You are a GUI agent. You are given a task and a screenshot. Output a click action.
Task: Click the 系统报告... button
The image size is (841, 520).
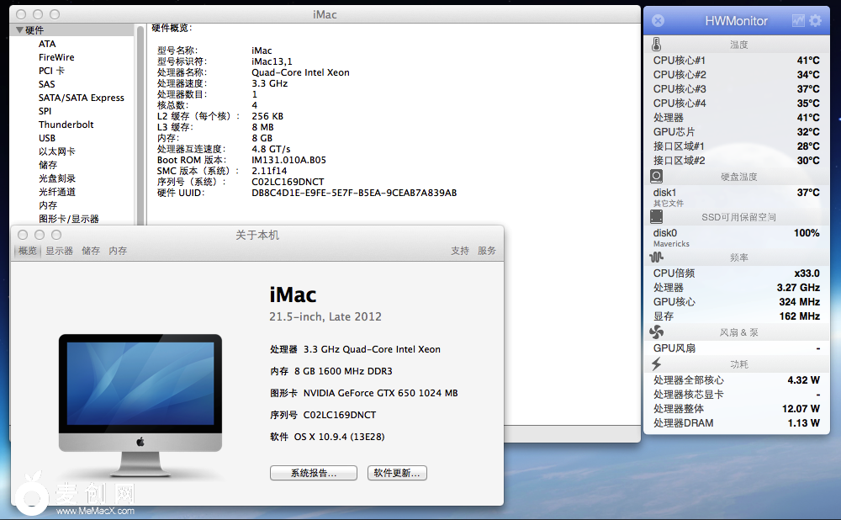[313, 473]
